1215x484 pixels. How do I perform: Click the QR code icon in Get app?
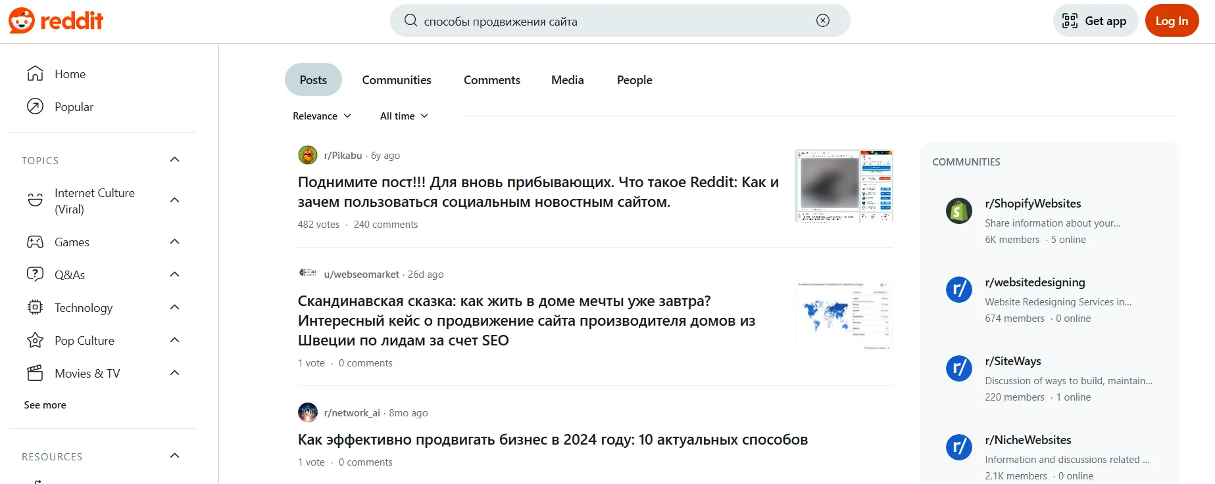pos(1070,21)
